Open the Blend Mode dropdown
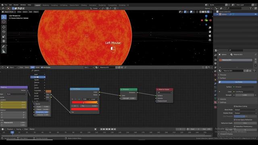The width and height of the screenshot is (258, 145). [x=246, y=110]
